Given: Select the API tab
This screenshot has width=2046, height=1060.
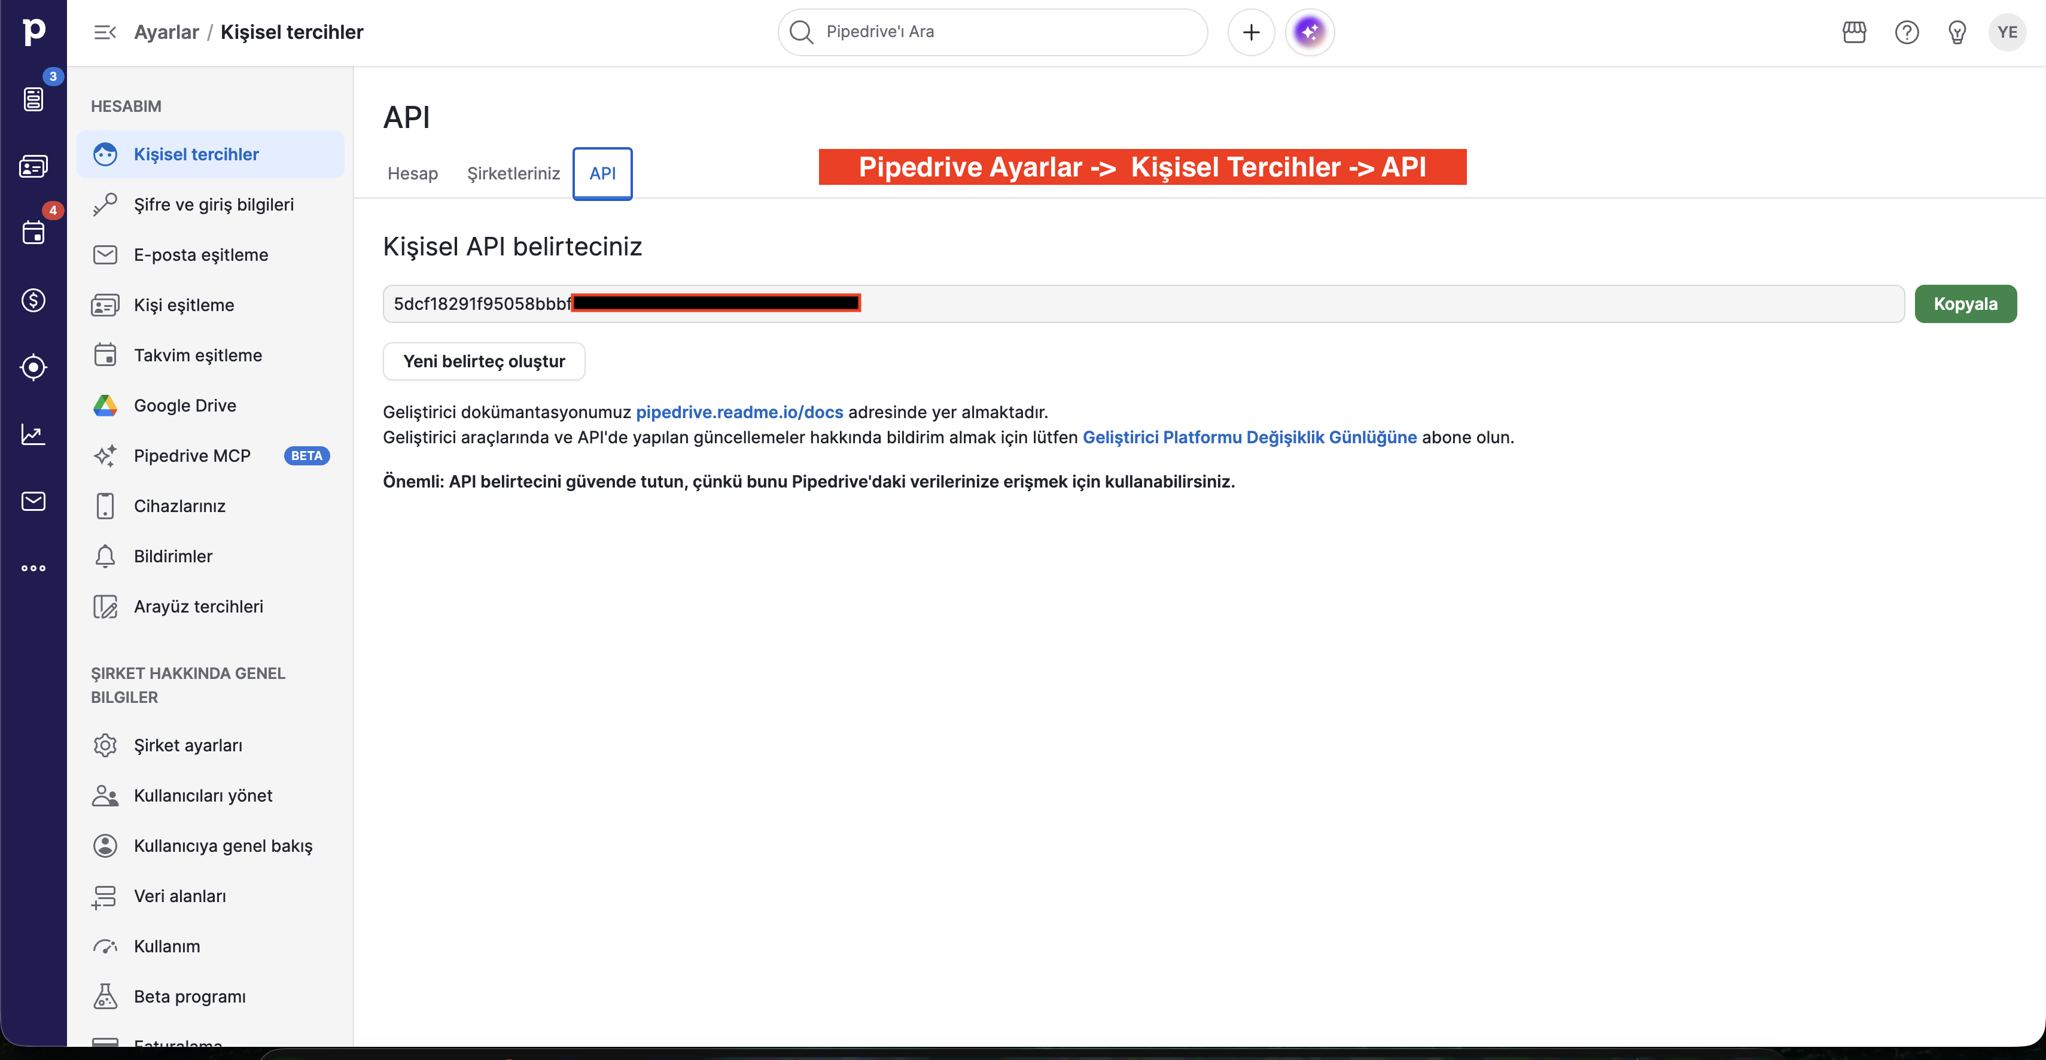Looking at the screenshot, I should click(602, 174).
